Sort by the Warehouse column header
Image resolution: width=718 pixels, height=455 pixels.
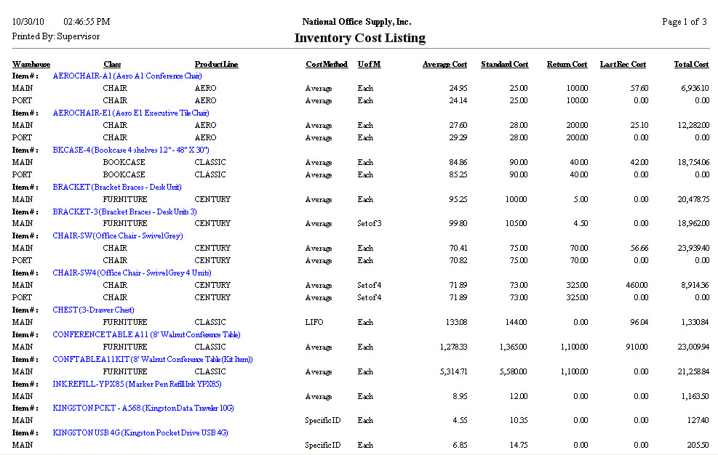(31, 64)
